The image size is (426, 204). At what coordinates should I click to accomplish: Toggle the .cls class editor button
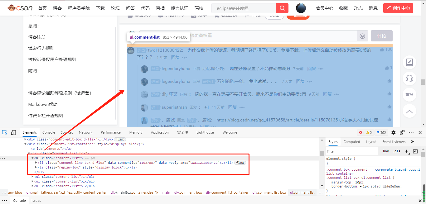pos(397,151)
